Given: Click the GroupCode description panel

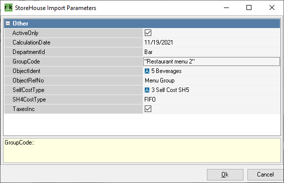Looking at the screenshot, I should [142, 150].
